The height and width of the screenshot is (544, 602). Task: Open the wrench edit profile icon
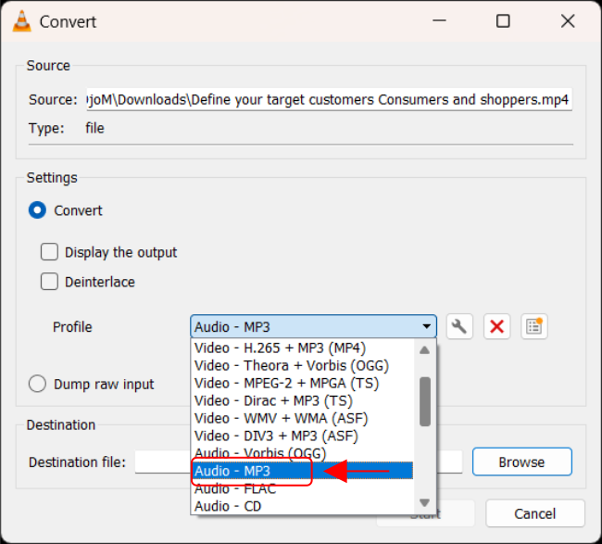459,326
